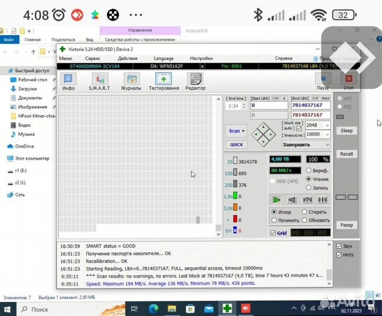
Task: Open Microsoft Edge from taskbar
Action: [x=153, y=309]
